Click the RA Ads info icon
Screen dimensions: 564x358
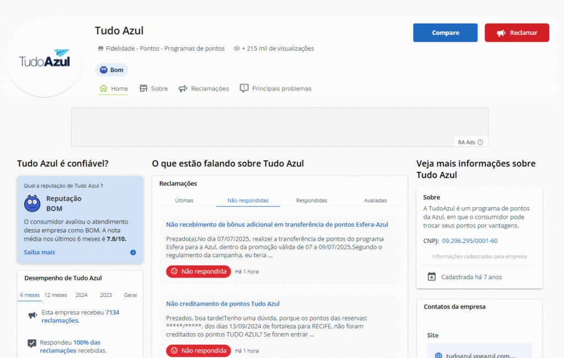coord(480,142)
